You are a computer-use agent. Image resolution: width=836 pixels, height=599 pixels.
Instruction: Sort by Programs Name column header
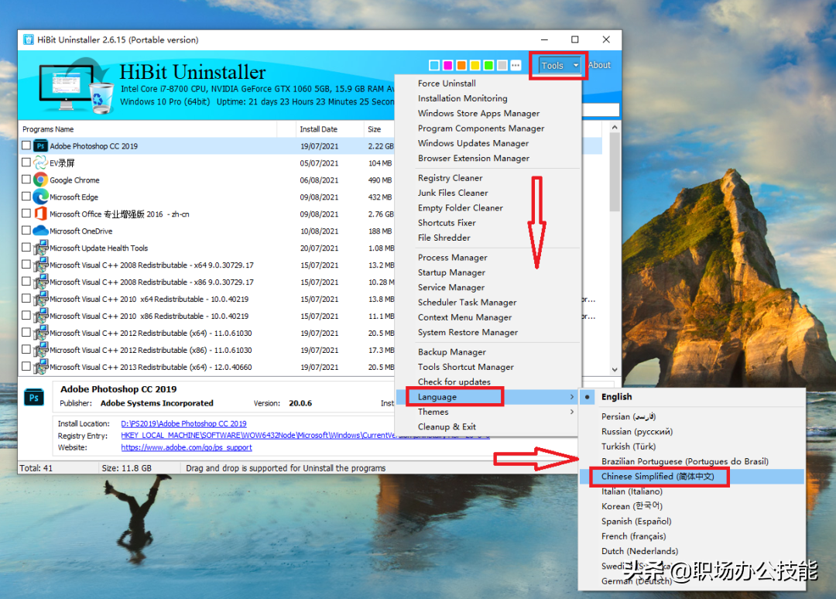coord(148,129)
